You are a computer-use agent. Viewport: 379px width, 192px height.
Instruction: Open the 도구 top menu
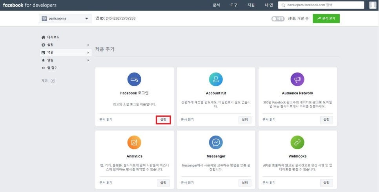(x=234, y=5)
